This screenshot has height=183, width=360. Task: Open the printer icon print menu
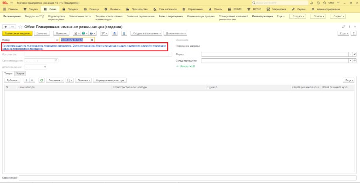point(92,33)
